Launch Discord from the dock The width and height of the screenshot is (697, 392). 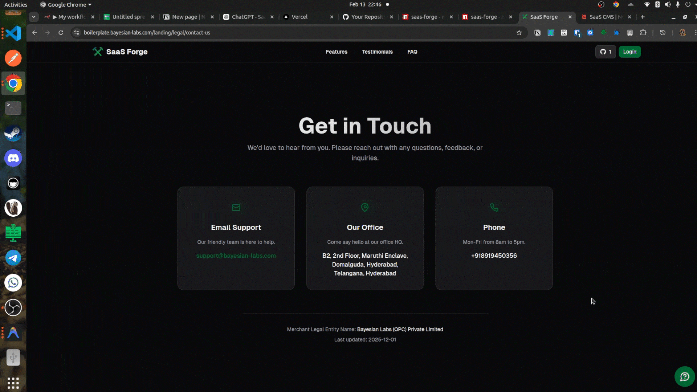(13, 158)
